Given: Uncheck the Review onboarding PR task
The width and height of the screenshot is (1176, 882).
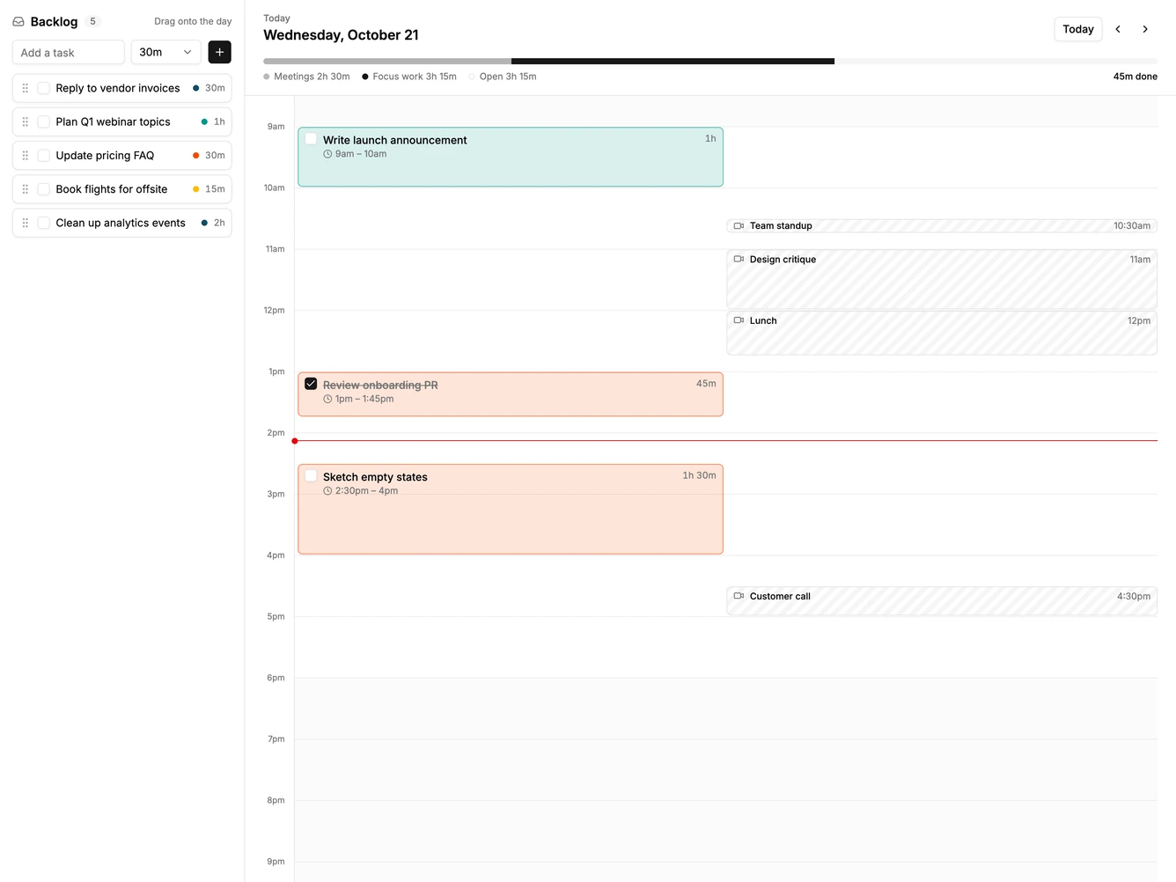Looking at the screenshot, I should pyautogui.click(x=311, y=384).
